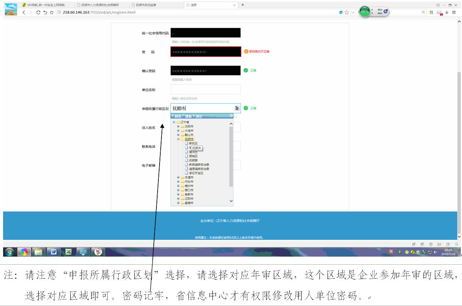Close the region tree popup
The height and width of the screenshot is (306, 462).
coord(231,116)
